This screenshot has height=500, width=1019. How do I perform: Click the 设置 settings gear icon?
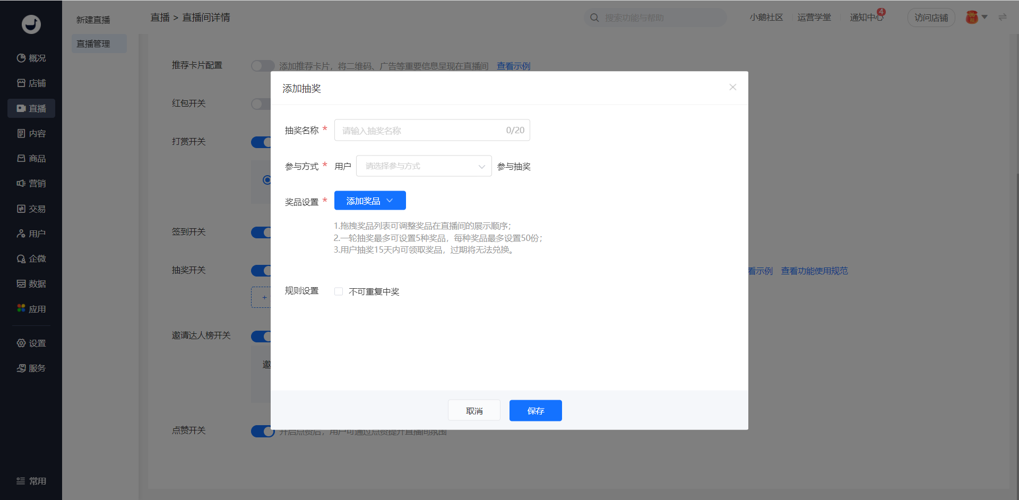[x=21, y=343]
